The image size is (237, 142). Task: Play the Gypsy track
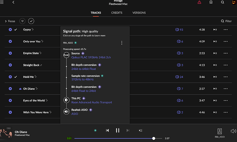[10, 29]
